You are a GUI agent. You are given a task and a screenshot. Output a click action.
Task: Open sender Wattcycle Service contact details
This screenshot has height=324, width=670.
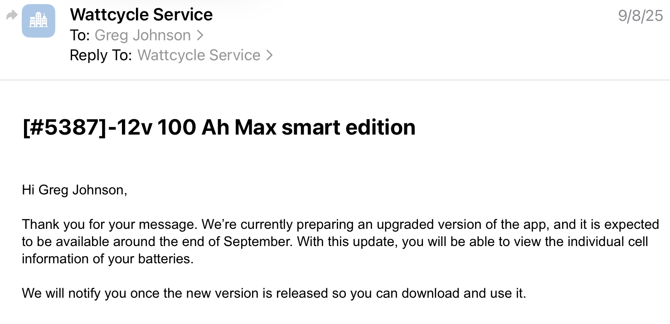[x=141, y=15]
